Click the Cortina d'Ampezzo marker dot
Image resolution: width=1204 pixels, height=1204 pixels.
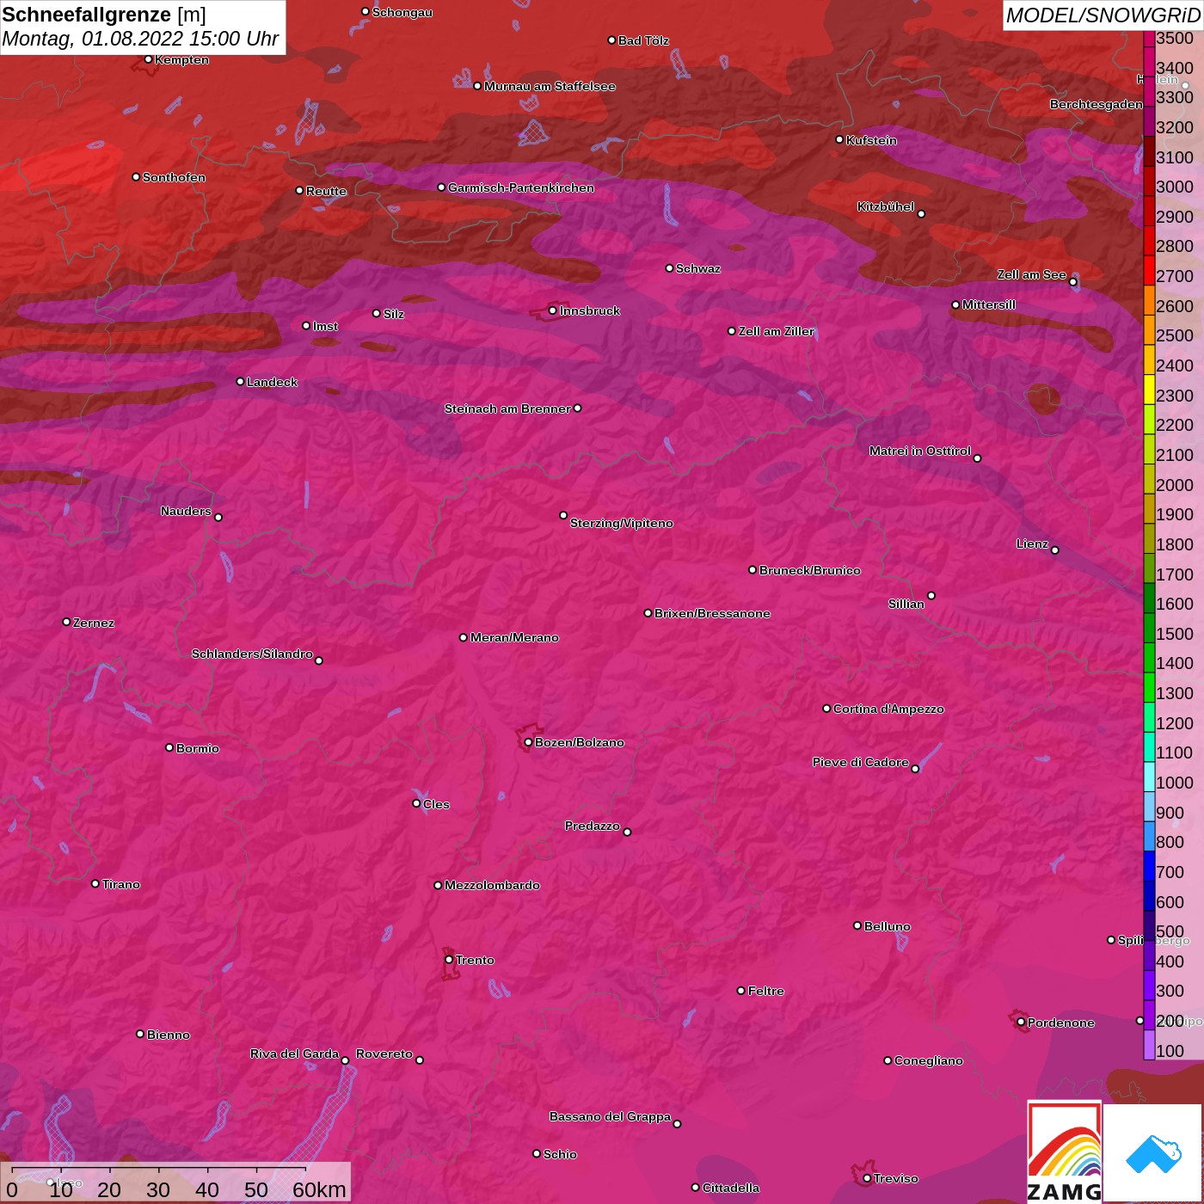point(826,709)
